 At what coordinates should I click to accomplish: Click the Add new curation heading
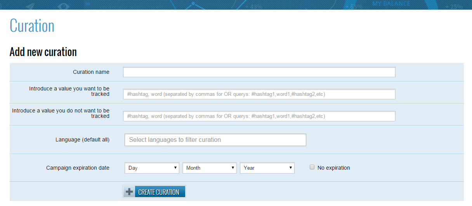(x=43, y=52)
